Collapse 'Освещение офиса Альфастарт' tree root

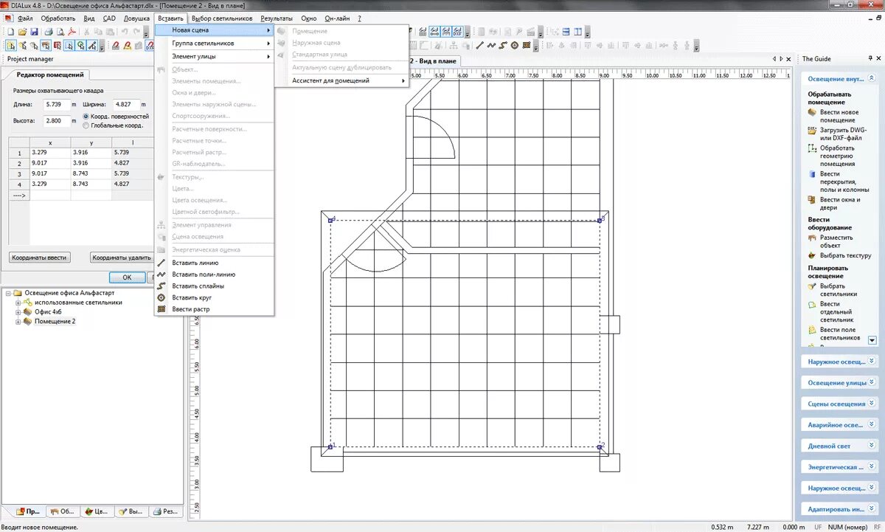tap(7, 293)
